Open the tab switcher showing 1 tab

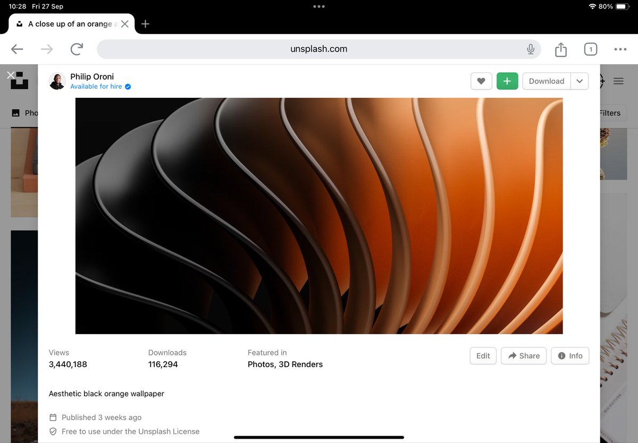click(590, 49)
